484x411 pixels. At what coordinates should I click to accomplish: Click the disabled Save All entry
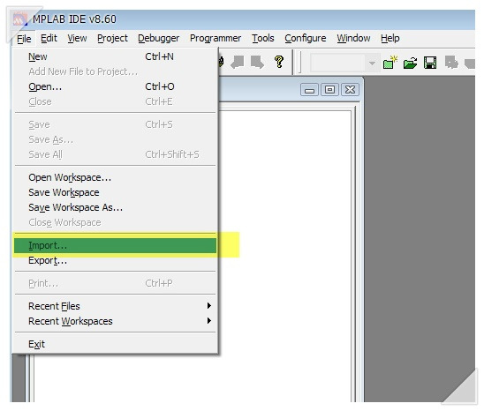pyautogui.click(x=115, y=154)
